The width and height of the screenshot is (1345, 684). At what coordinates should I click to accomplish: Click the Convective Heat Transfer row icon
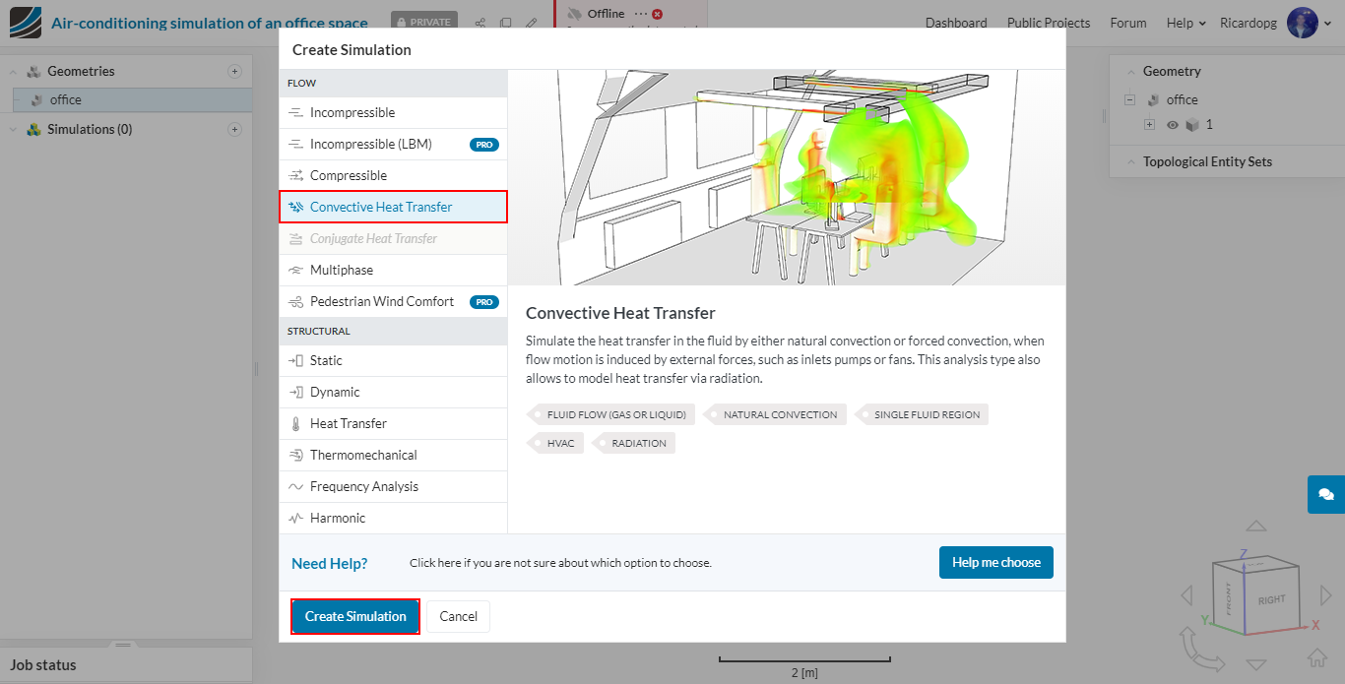(295, 207)
